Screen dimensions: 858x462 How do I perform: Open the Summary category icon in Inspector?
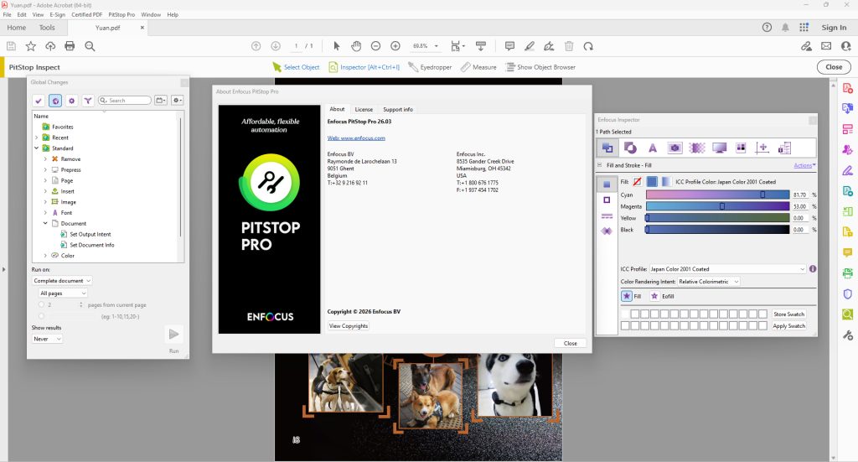click(x=784, y=148)
